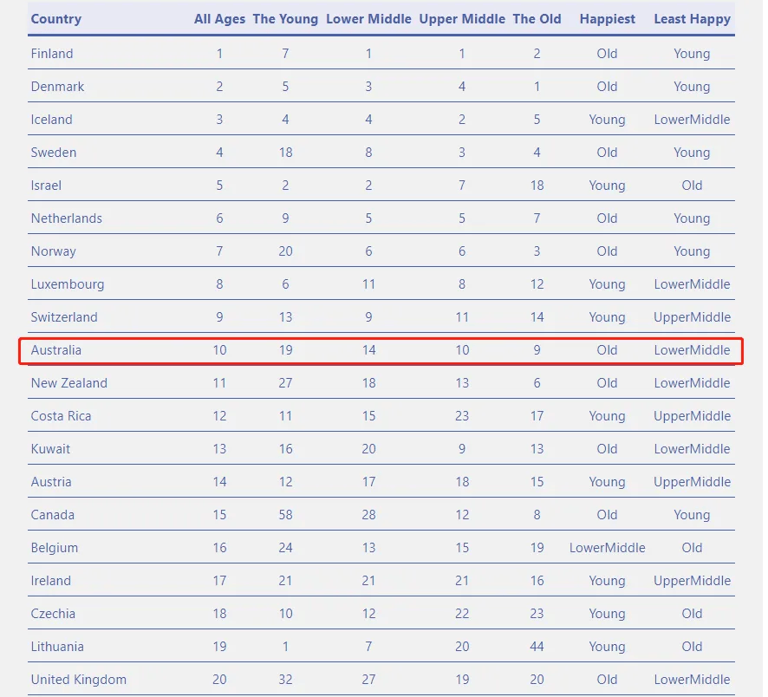768x697 pixels.
Task: Click Belgium's Happiest value LowerMiddle
Action: tap(607, 548)
